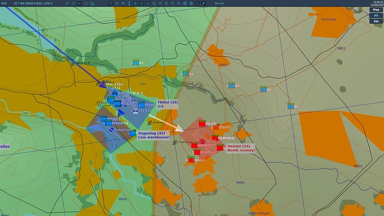Click the diamond target filter icon
Screen dimensions: 384x216
116,3
